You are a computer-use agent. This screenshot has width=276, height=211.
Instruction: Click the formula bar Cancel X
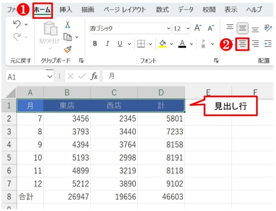point(71,76)
